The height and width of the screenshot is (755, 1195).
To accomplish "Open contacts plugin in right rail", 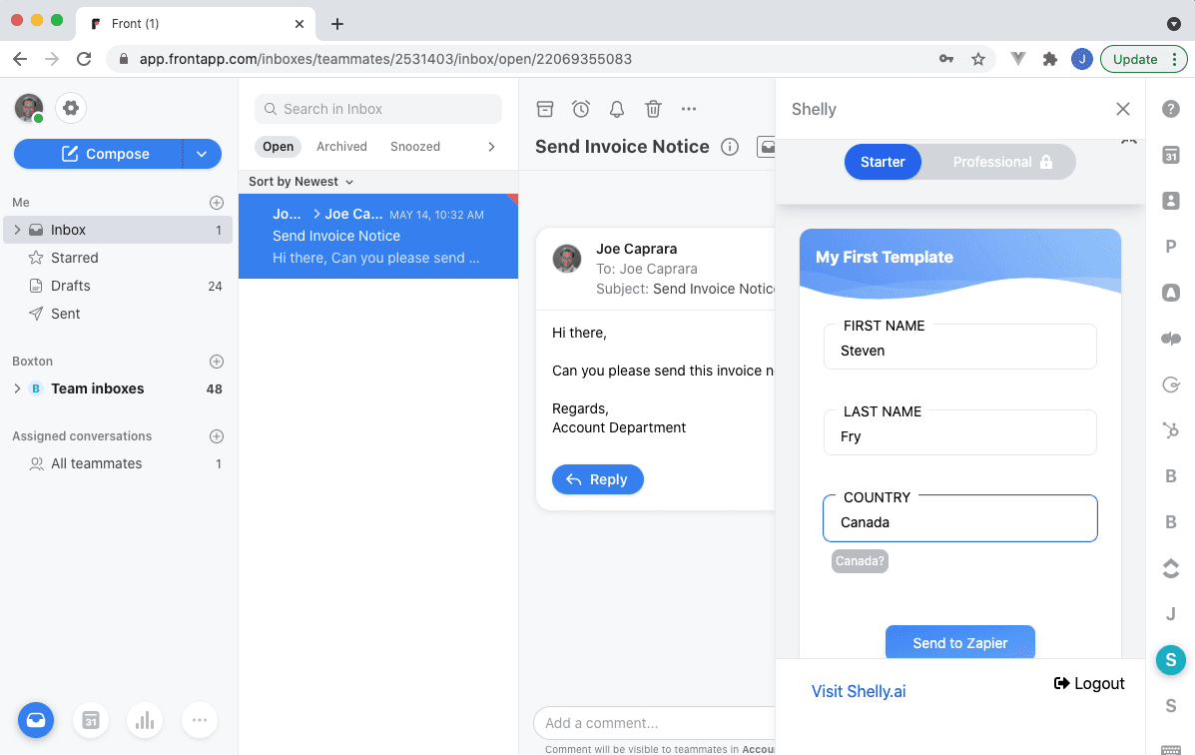I will pyautogui.click(x=1171, y=201).
